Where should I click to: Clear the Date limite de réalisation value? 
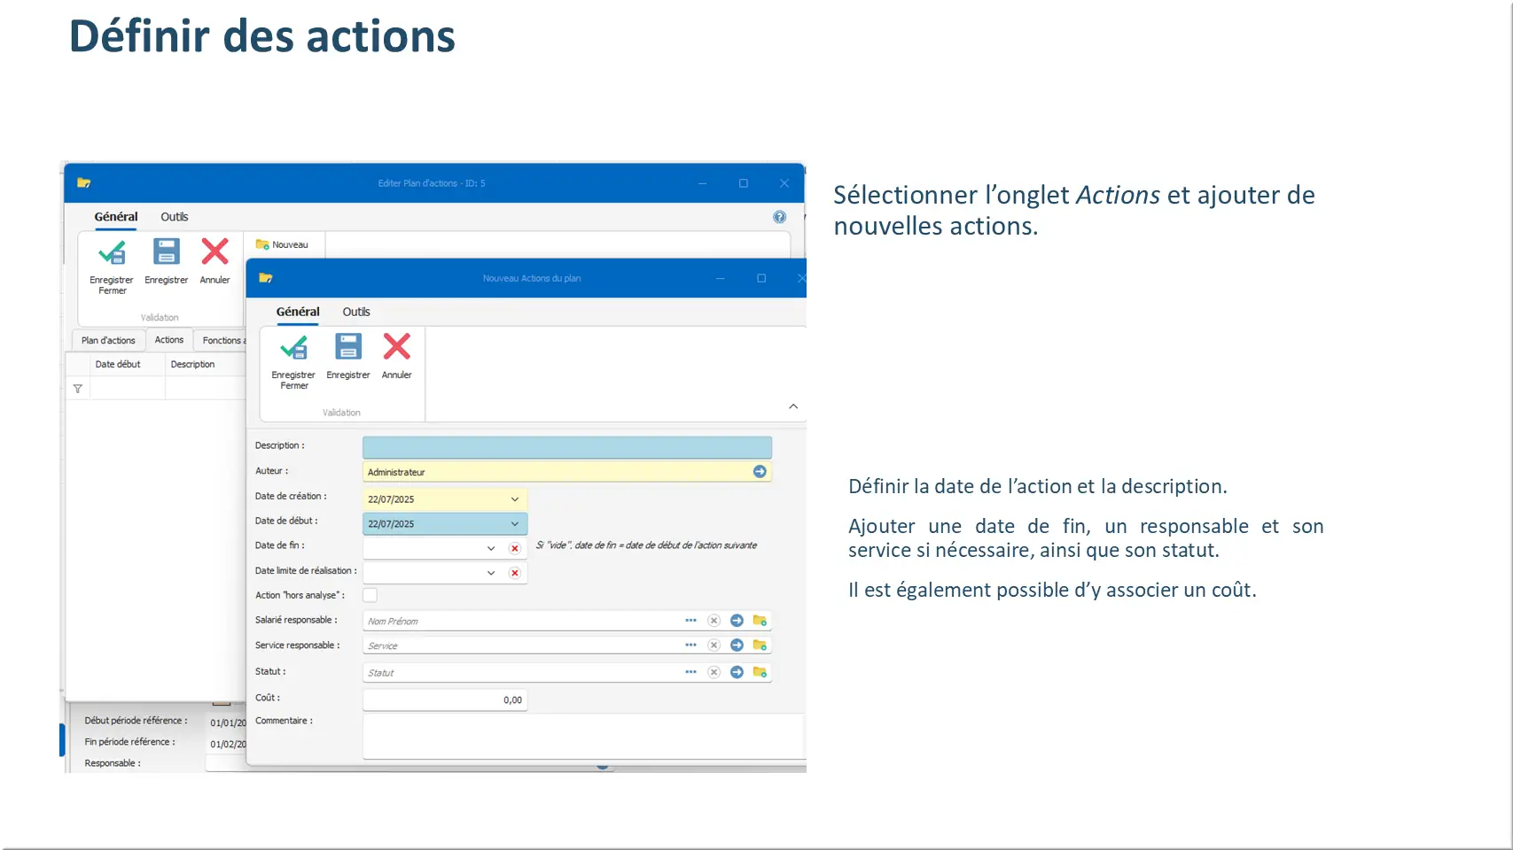(514, 574)
